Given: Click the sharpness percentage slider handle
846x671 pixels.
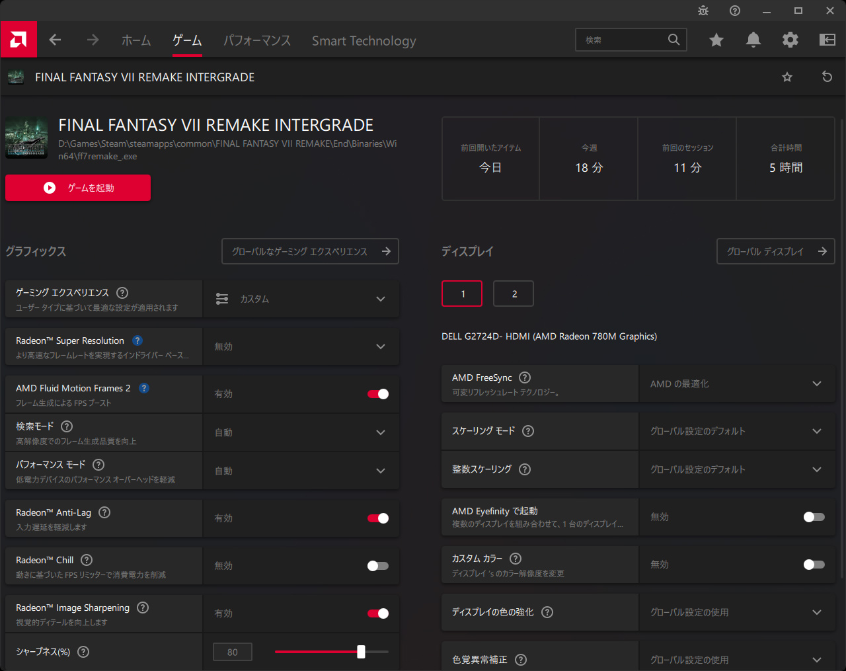Looking at the screenshot, I should coord(361,652).
